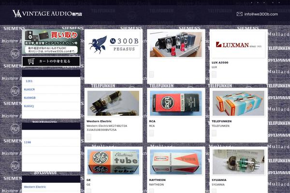Screen dimensions: 290x193
Task: Open the 12E1 sidebar link
Action: (x=29, y=81)
